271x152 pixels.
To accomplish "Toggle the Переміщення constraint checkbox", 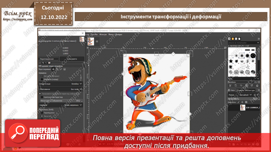I will (x=42, y=113).
